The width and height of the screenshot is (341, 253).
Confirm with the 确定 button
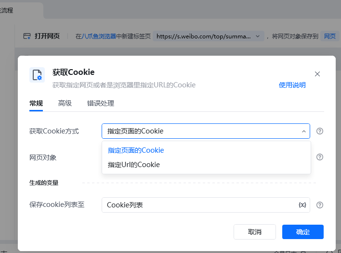[x=303, y=232]
